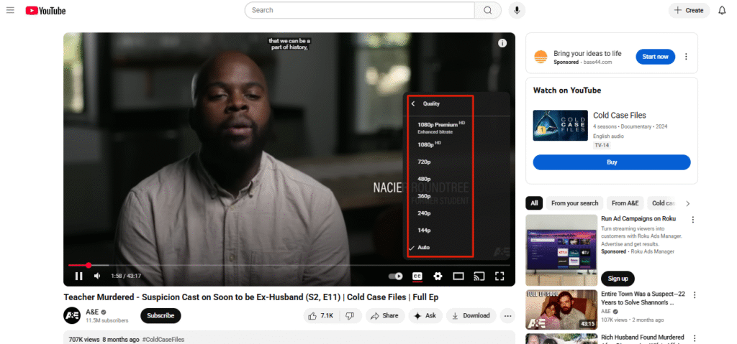Click the voice search microphone
This screenshot has width=737, height=344.
click(515, 10)
